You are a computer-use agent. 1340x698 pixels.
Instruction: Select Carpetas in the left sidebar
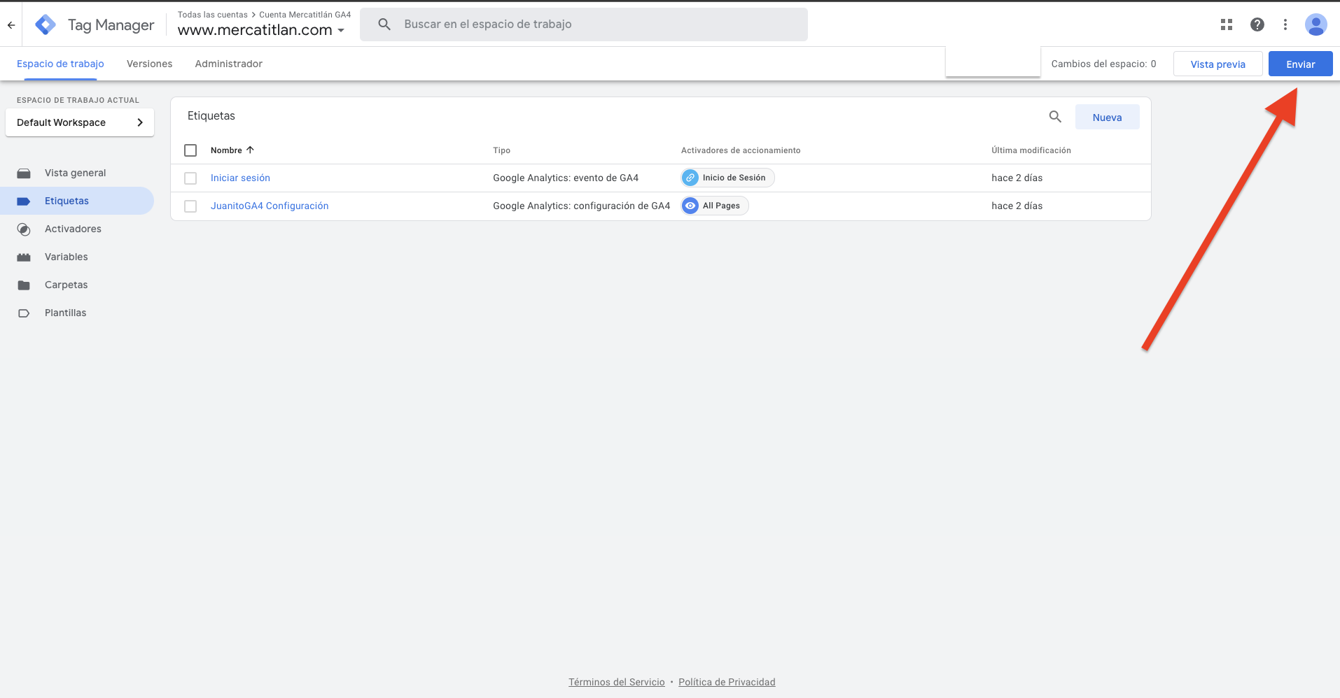[x=66, y=285]
